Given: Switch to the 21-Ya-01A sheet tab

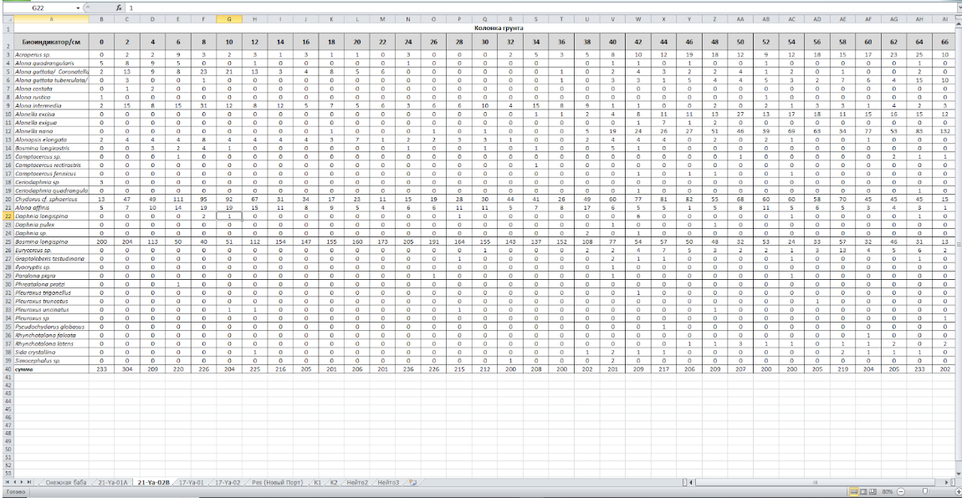Looking at the screenshot, I should tap(112, 483).
